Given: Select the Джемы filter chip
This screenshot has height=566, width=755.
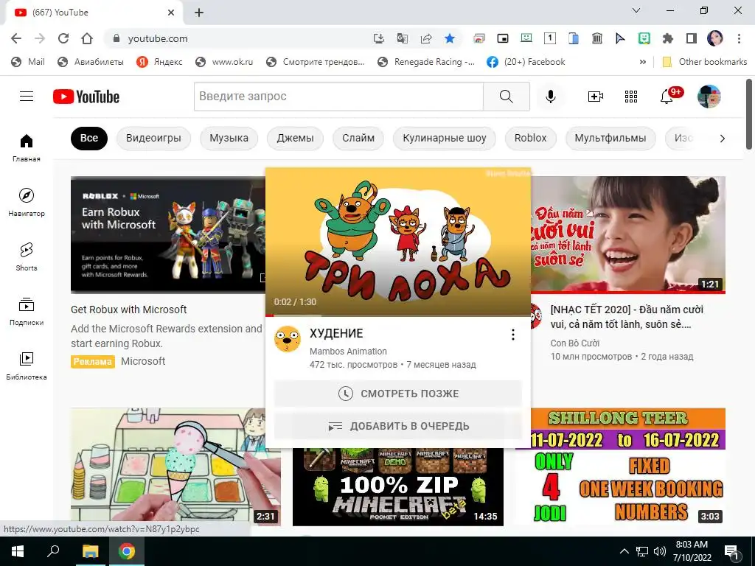Looking at the screenshot, I should pos(295,138).
